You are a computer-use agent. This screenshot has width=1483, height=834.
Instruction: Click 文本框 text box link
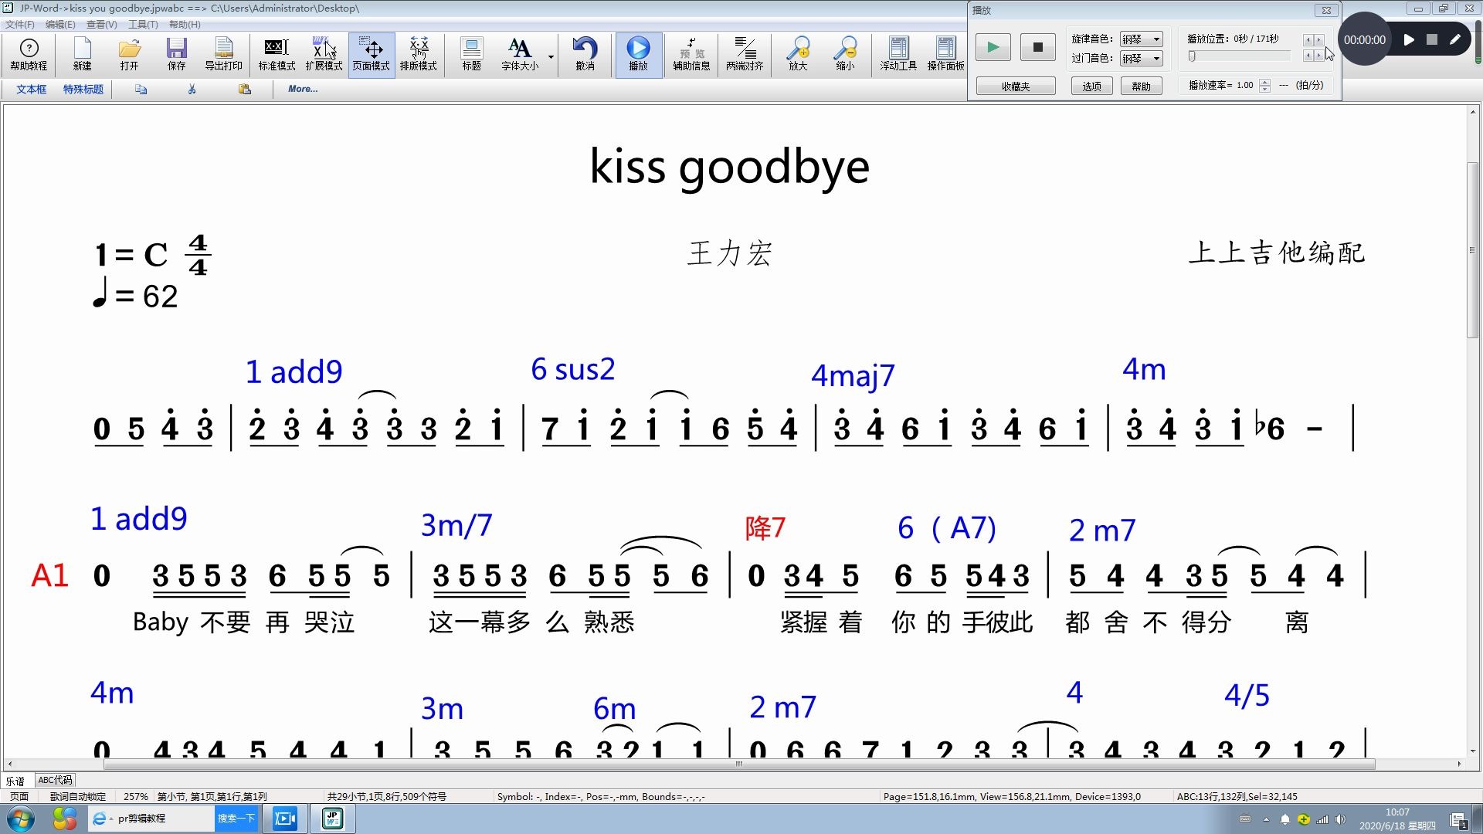[x=31, y=90]
